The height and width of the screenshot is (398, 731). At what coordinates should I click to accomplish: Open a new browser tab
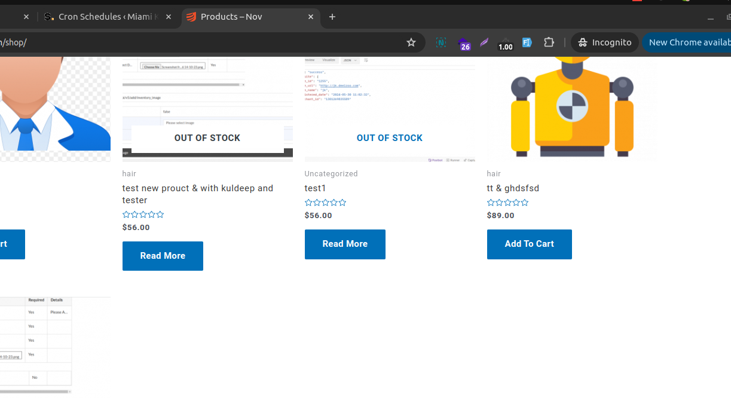coord(332,17)
